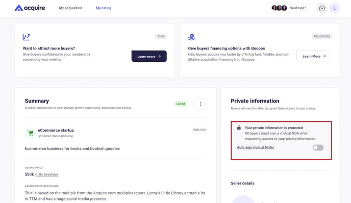Click the Auto-sign mutual NDAs link
351x203 pixels.
click(x=256, y=147)
